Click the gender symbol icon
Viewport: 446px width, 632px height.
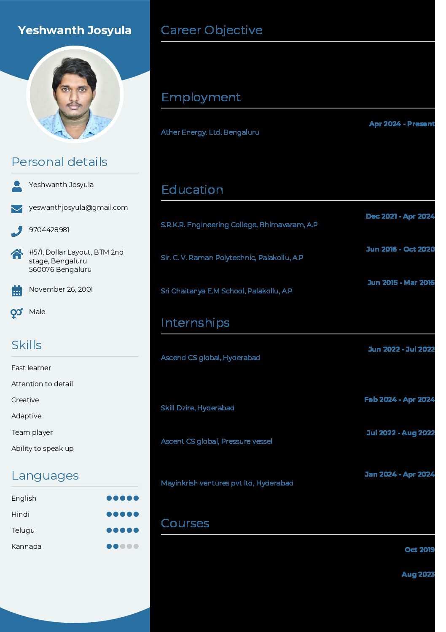[x=17, y=313]
